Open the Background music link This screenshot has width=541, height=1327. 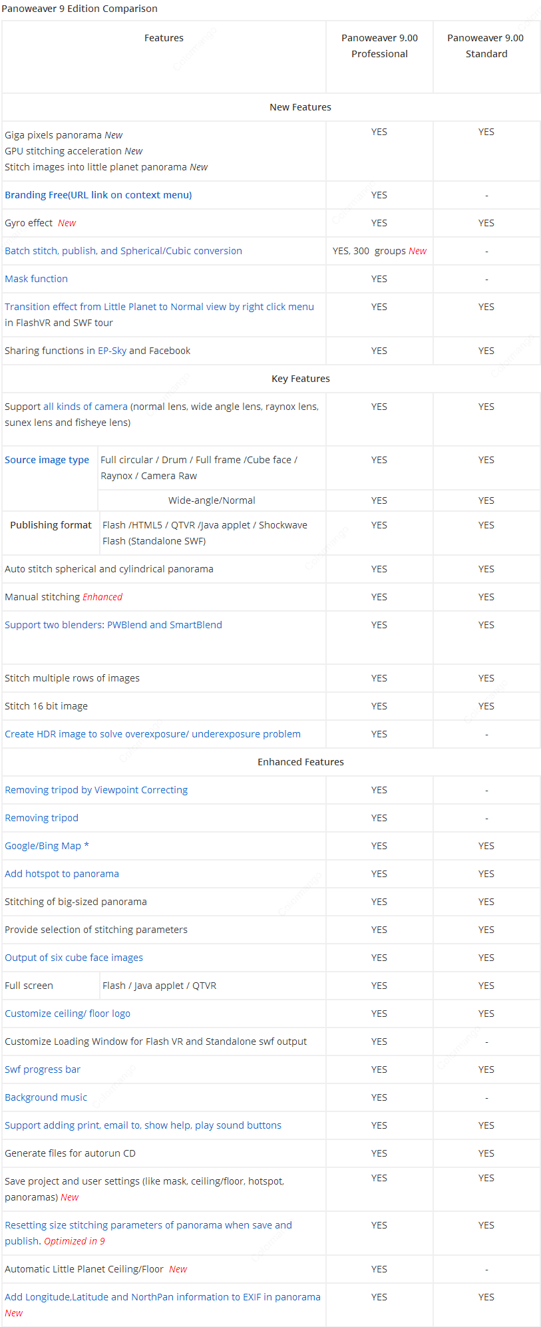tap(46, 1097)
